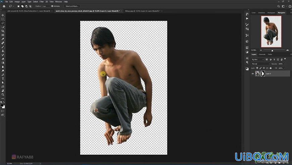The image size is (292, 165).
Task: Open the Window menu
Action: [58, 2]
